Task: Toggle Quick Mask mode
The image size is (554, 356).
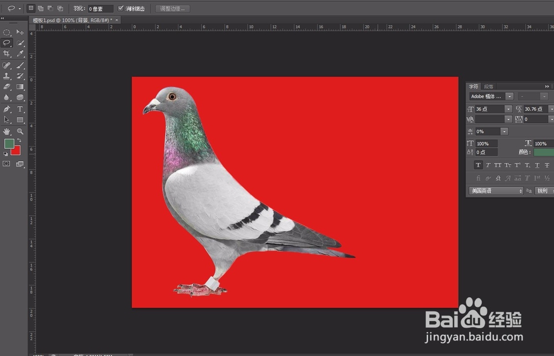Action: [6, 163]
